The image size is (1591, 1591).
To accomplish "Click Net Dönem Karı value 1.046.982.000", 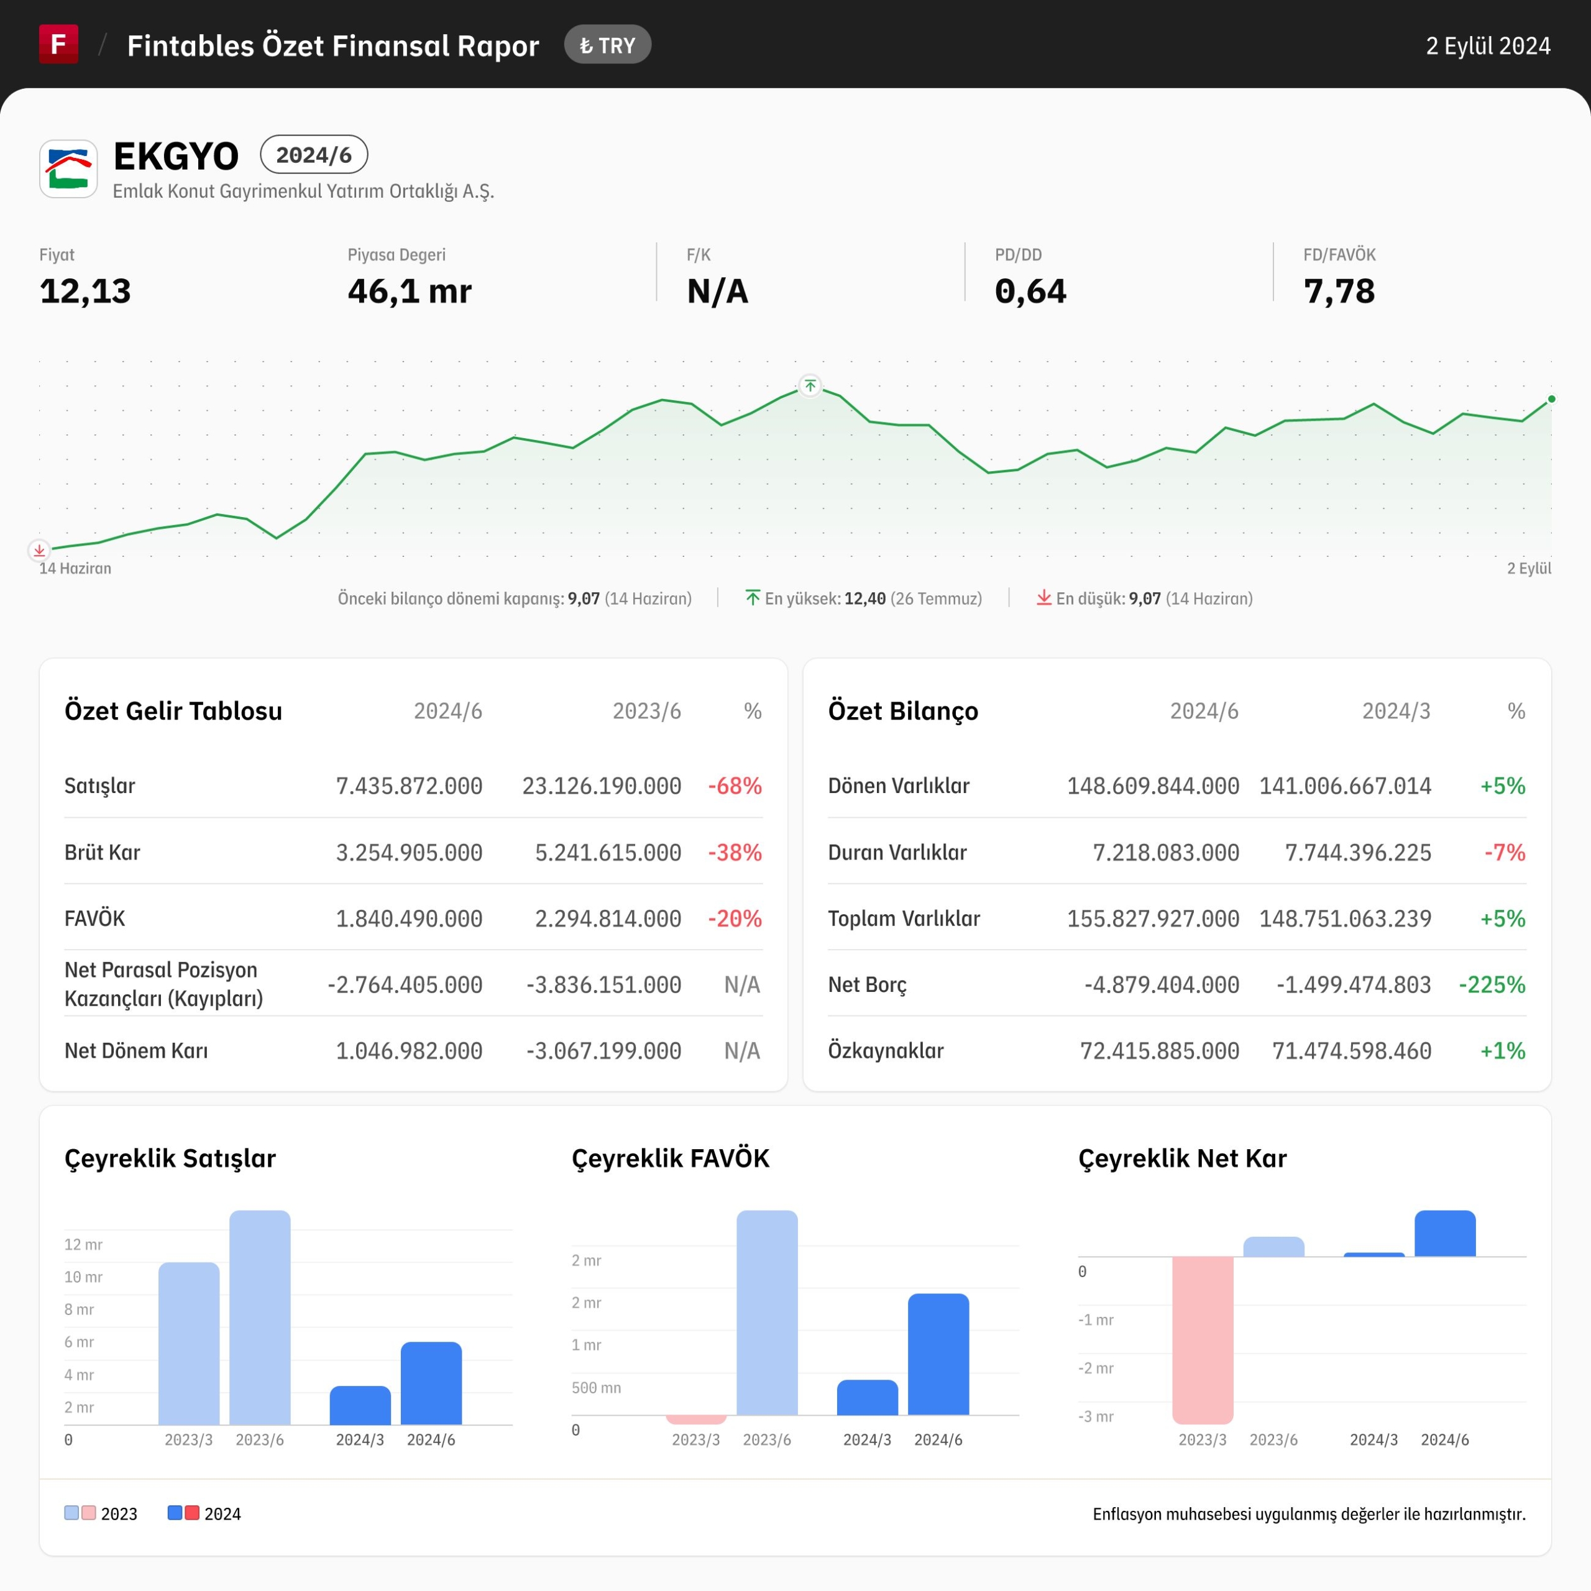I will point(410,1051).
